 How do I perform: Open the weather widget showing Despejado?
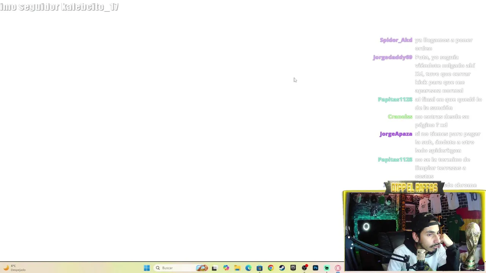[14, 268]
